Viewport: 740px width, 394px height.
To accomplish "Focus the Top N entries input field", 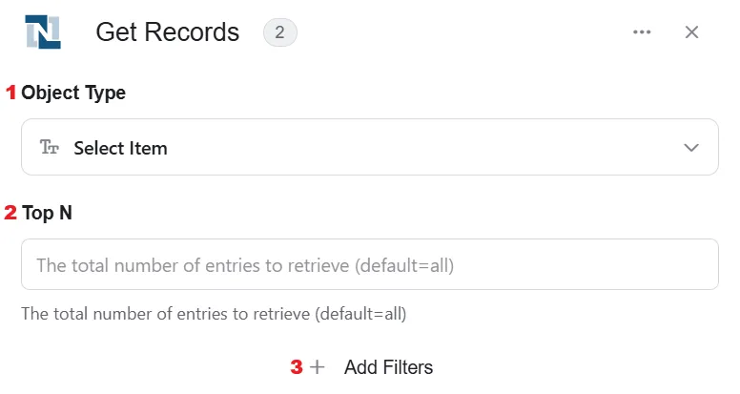I will 370,264.
